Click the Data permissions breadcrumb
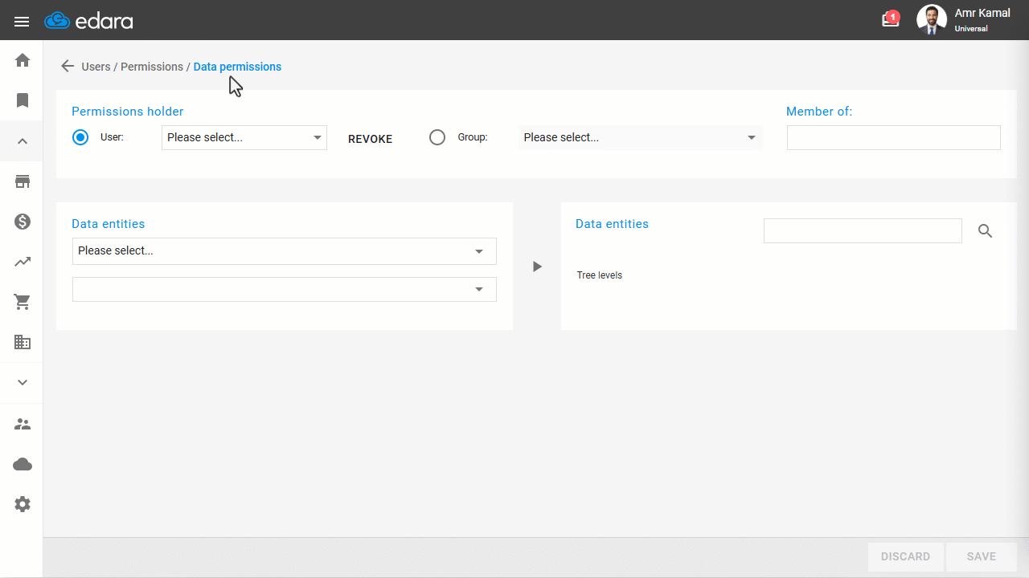The image size is (1029, 578). 237,67
